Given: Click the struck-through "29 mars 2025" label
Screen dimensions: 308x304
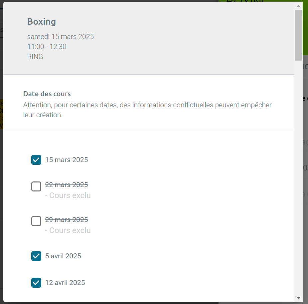Looking at the screenshot, I should pyautogui.click(x=67, y=219).
